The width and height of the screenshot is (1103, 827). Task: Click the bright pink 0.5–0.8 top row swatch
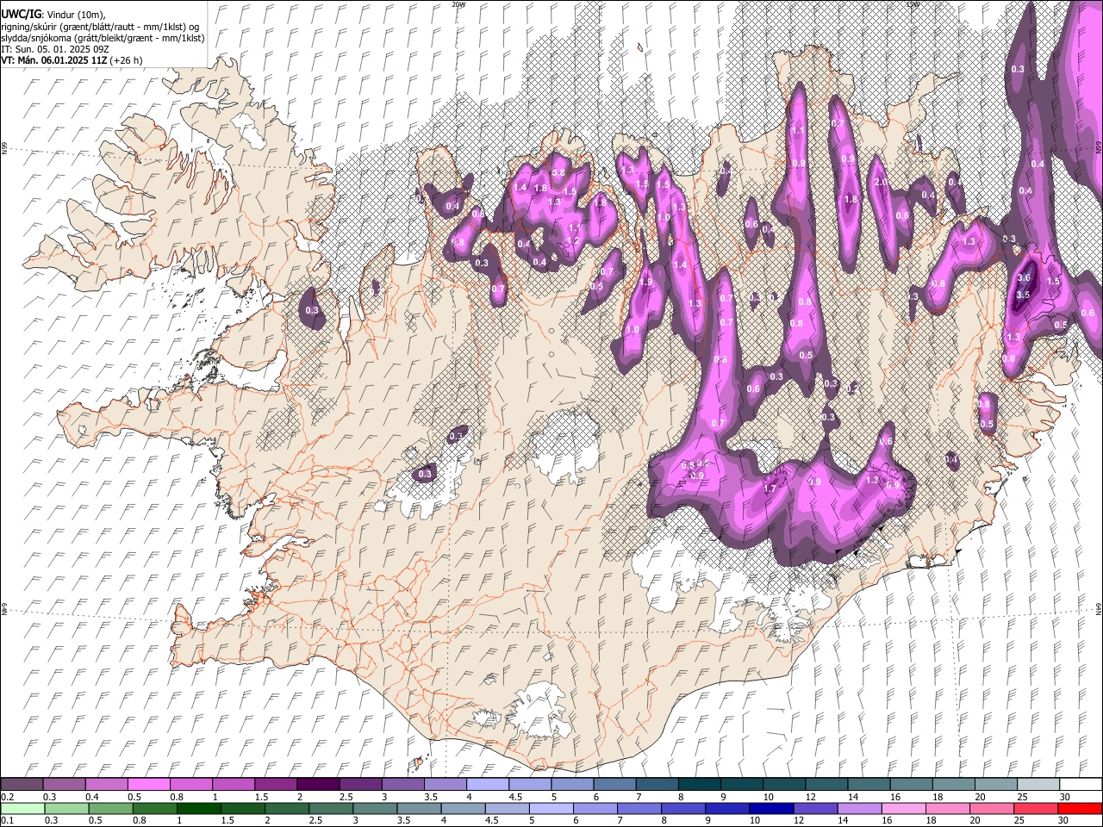(148, 785)
